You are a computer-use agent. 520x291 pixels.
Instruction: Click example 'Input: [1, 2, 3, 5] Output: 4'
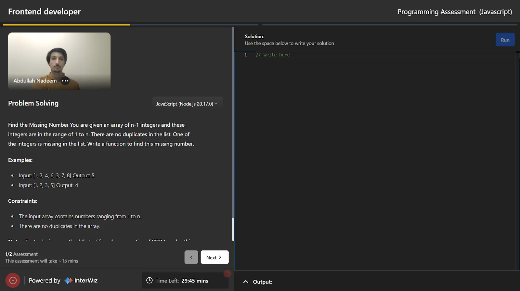(48, 185)
